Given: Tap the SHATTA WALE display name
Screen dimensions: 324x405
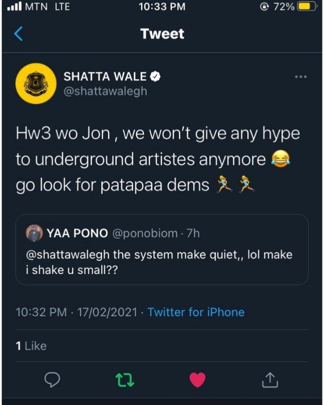Looking at the screenshot, I should coord(105,76).
